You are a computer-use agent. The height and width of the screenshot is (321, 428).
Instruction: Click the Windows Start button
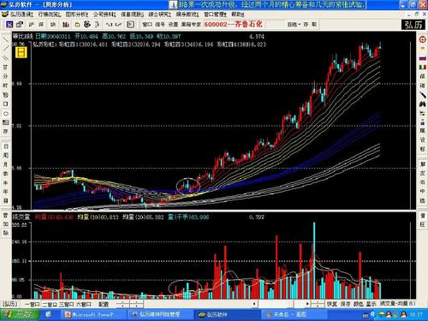[20, 315]
